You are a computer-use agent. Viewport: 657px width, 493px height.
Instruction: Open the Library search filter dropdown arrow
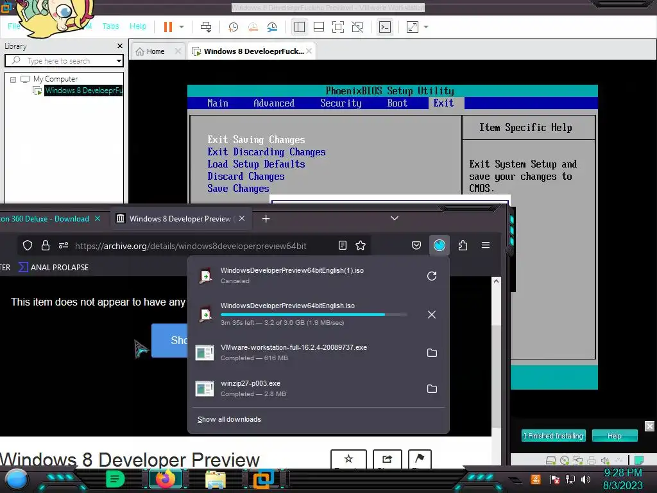point(119,61)
